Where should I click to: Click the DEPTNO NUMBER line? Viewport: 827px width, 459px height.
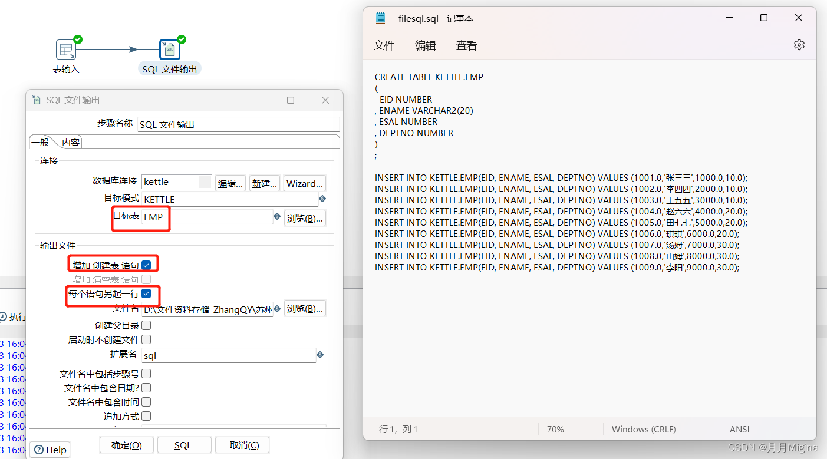click(x=414, y=133)
